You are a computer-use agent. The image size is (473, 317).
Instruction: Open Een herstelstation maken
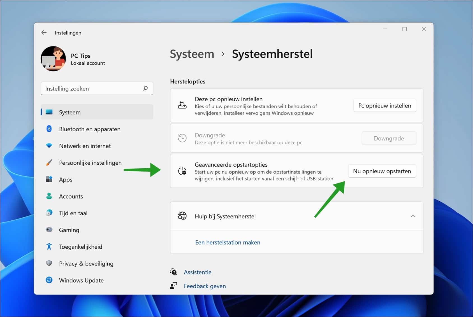pos(228,242)
